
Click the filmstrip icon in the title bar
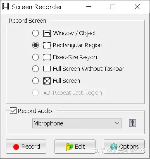coord(6,7)
